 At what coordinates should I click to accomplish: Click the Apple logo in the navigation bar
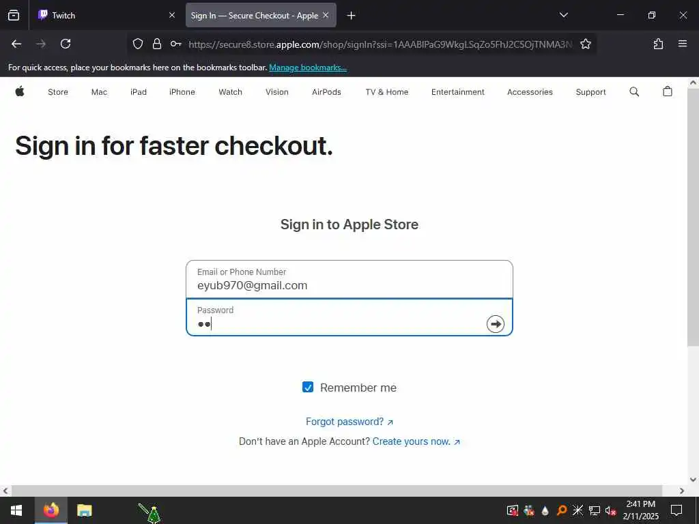pos(20,92)
